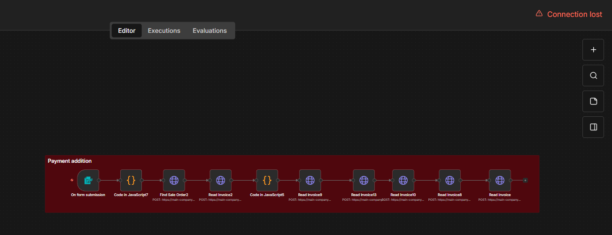Select the Read Invoice9 node
Image resolution: width=612 pixels, height=235 pixels.
pos(310,180)
